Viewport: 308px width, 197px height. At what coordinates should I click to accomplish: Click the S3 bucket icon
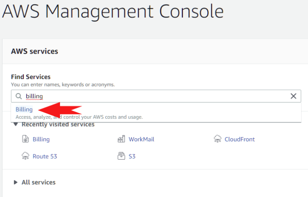121,156
